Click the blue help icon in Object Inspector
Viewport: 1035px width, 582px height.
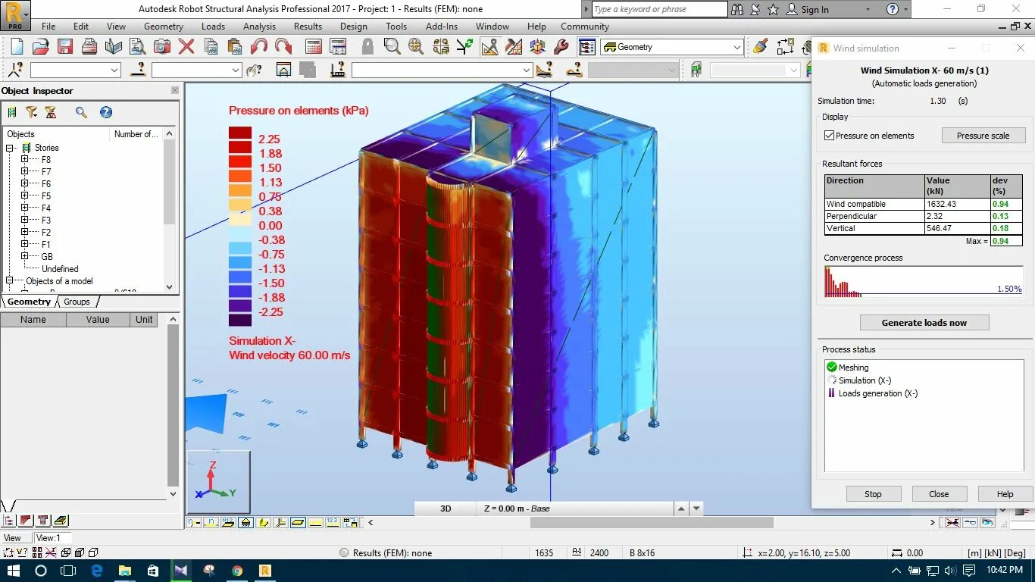(106, 112)
